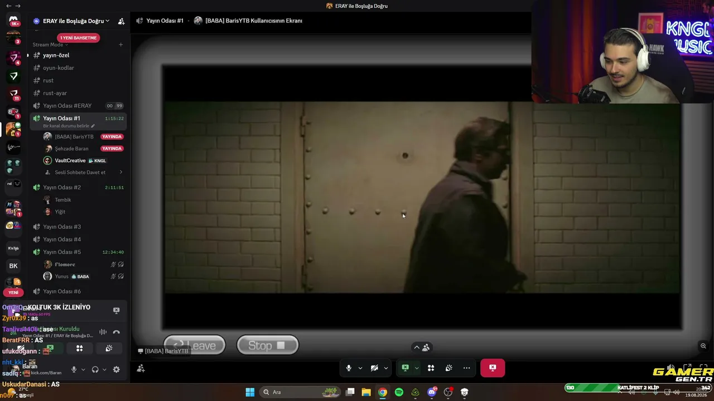Toggle the camera in call controls
This screenshot has height=401, width=714.
tap(374, 368)
